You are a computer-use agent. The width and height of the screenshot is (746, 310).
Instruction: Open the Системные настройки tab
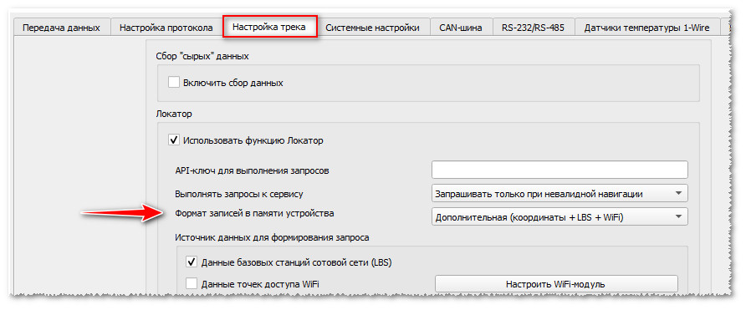pyautogui.click(x=372, y=28)
